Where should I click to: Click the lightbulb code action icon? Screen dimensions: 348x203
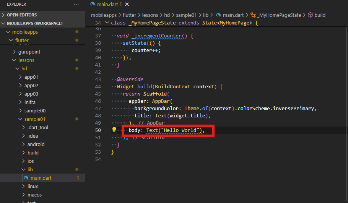click(114, 130)
